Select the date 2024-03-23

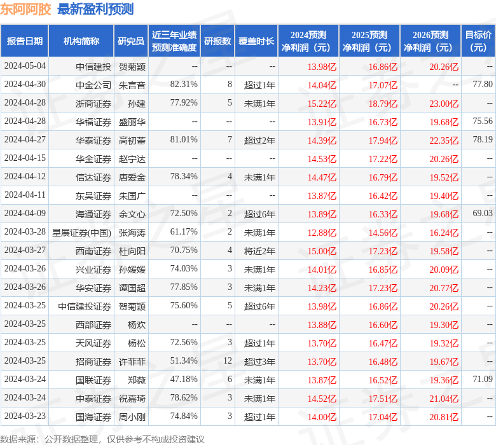(25, 416)
